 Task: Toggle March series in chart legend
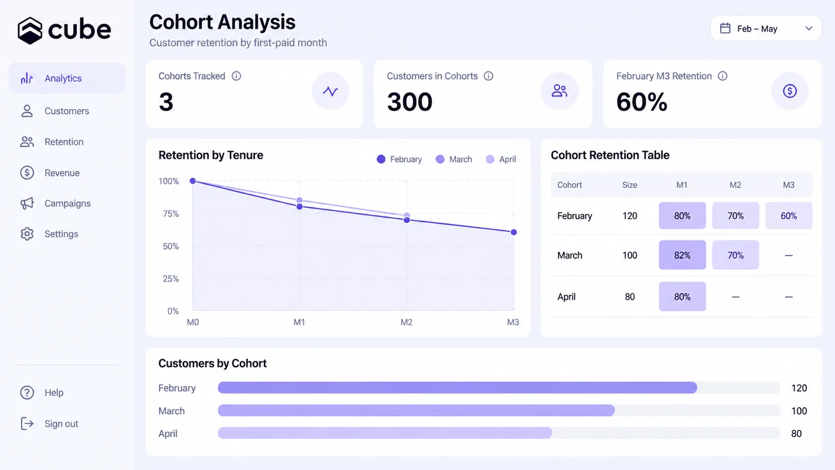[x=454, y=159]
